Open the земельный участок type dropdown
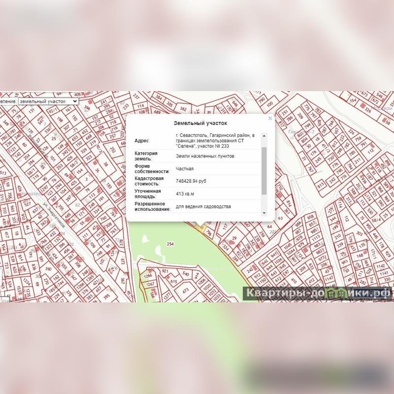 (48, 100)
